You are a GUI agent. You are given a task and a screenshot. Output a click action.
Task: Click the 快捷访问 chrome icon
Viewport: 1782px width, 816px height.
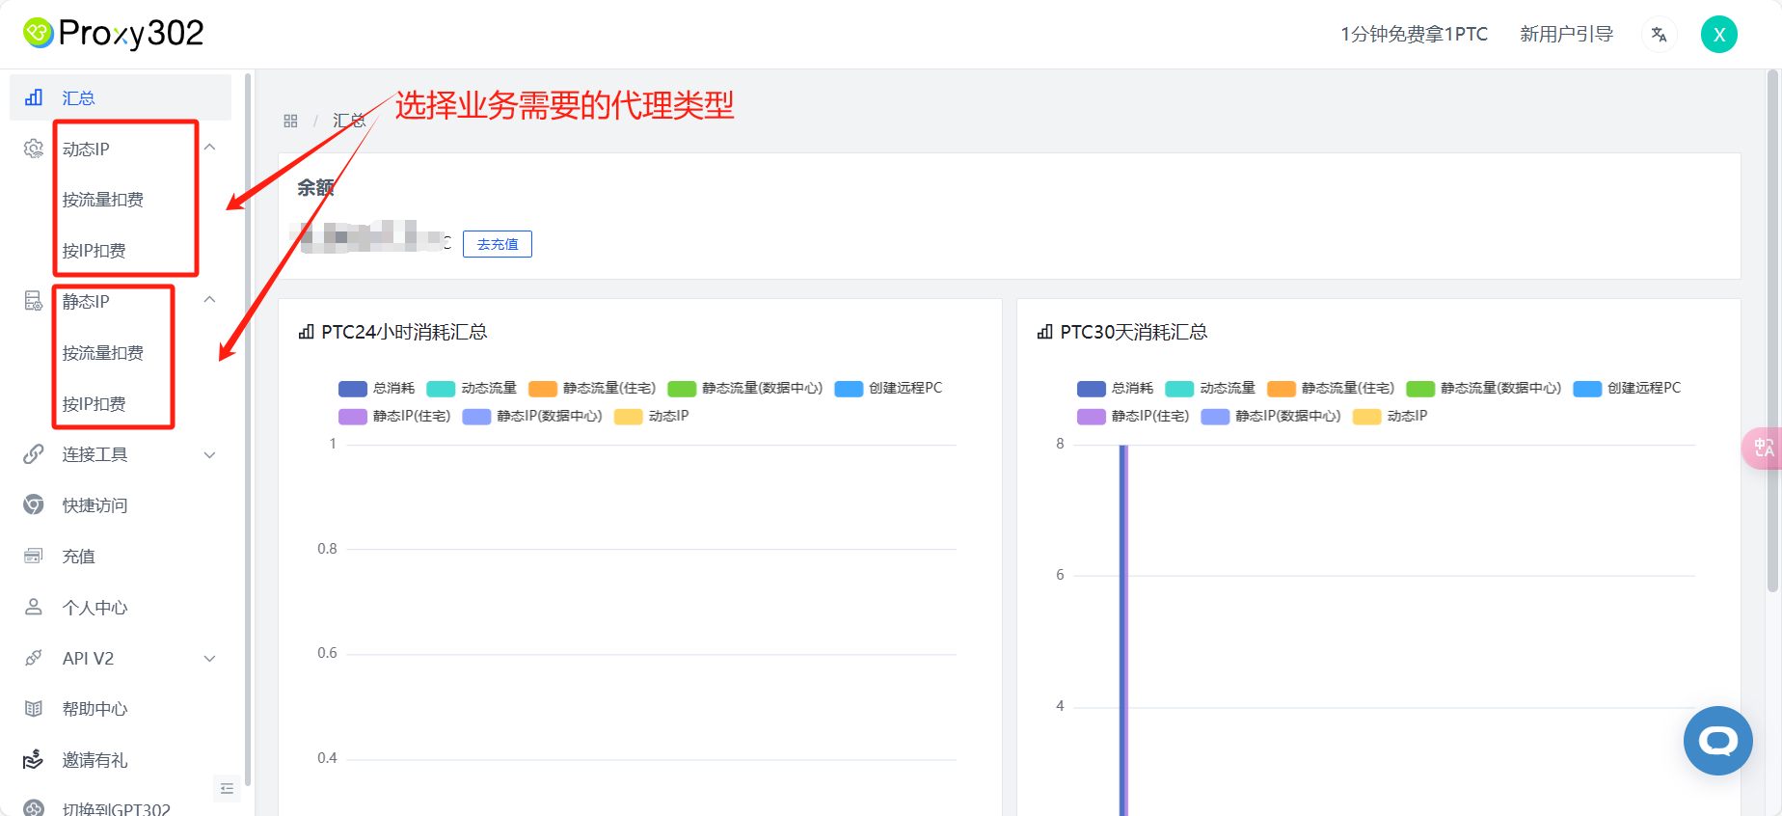pyautogui.click(x=34, y=504)
